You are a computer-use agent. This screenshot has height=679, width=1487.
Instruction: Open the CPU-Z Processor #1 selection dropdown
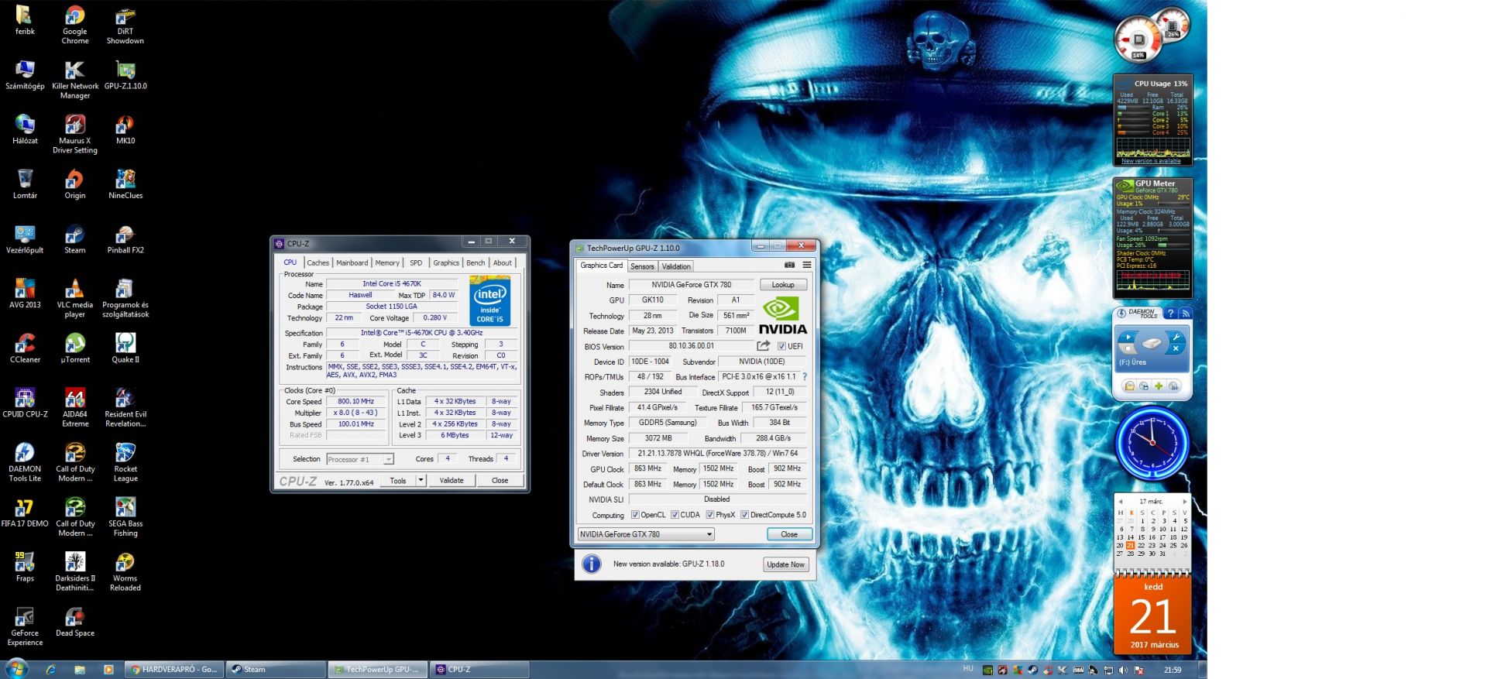click(x=360, y=459)
